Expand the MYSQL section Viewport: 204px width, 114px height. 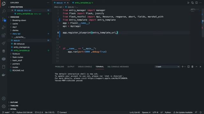click(13, 109)
